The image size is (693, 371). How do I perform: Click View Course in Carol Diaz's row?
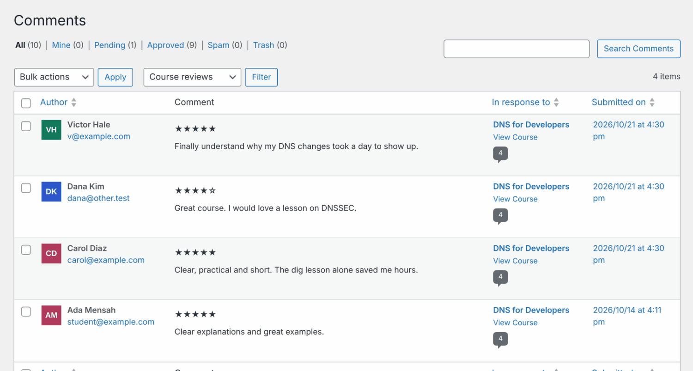tap(515, 261)
